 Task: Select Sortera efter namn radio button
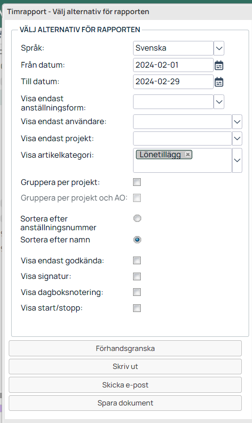tap(137, 239)
